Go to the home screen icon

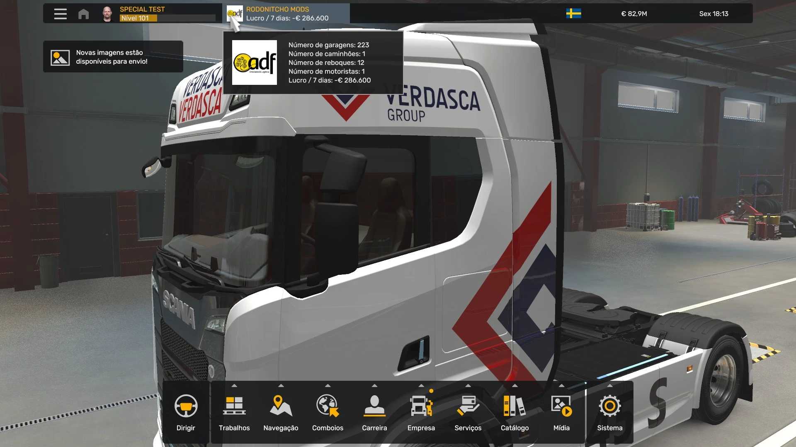[83, 14]
